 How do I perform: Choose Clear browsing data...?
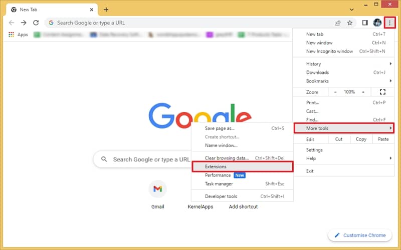pos(242,158)
